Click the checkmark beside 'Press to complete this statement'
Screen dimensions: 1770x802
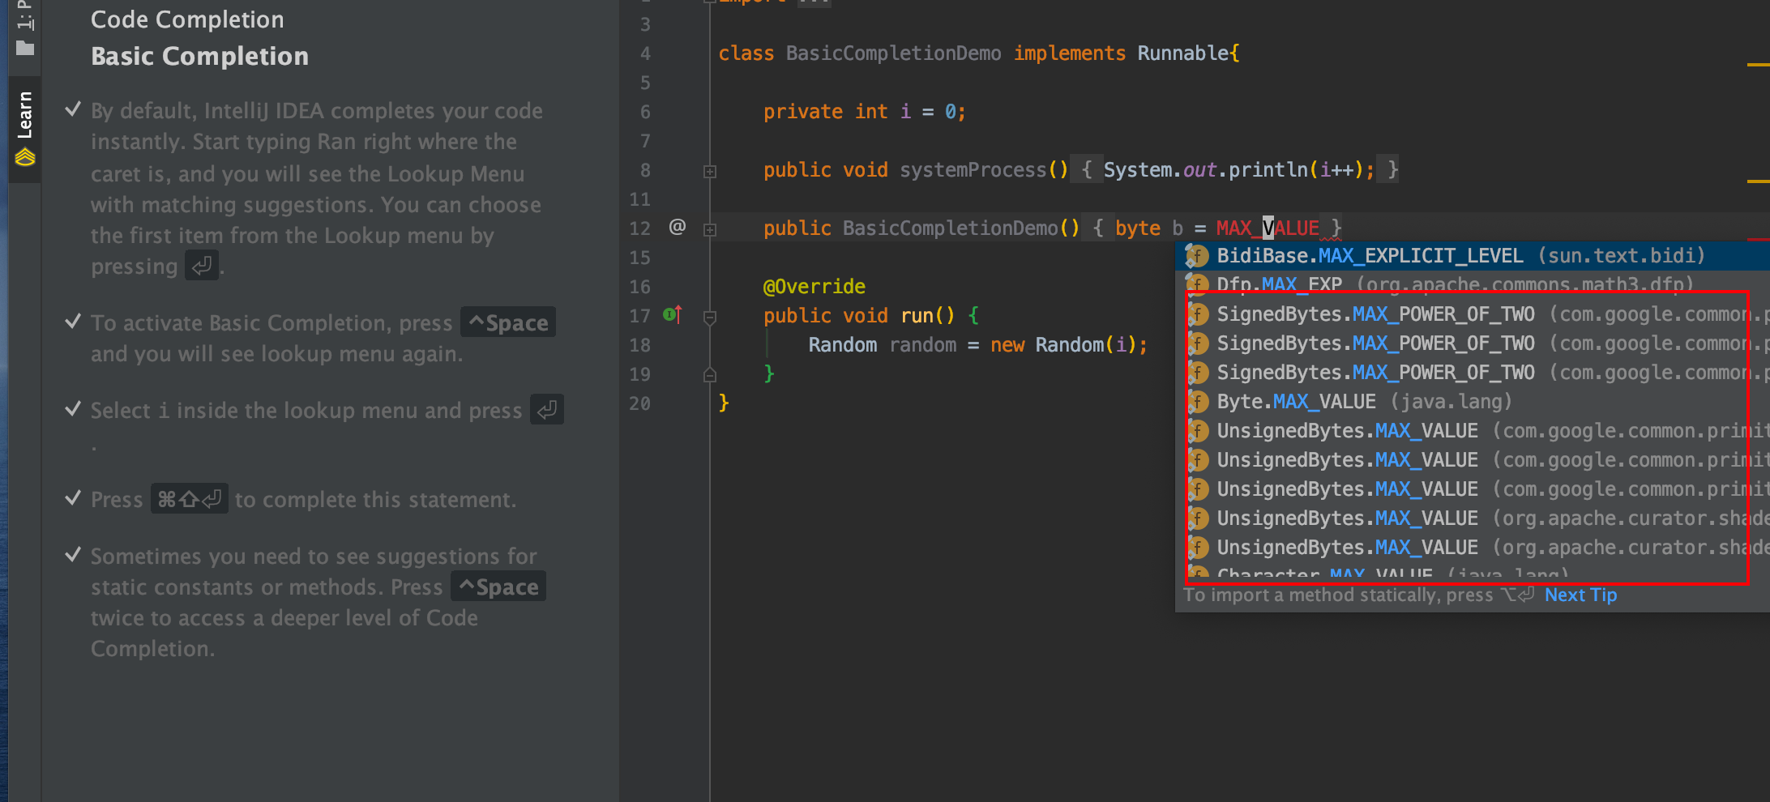click(73, 498)
